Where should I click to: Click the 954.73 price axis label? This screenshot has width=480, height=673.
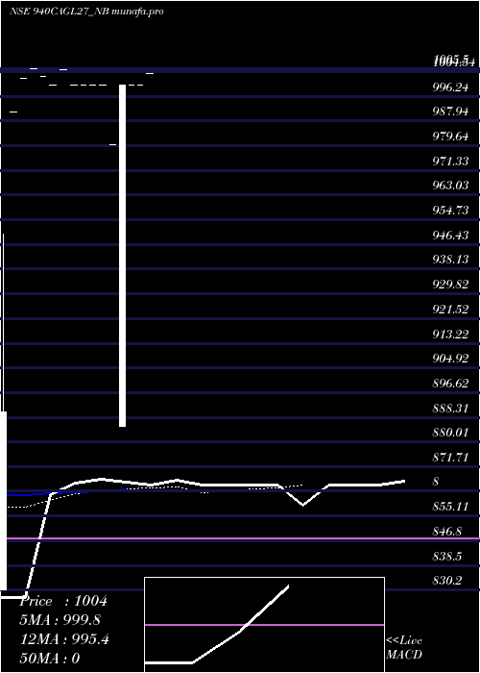coord(450,211)
